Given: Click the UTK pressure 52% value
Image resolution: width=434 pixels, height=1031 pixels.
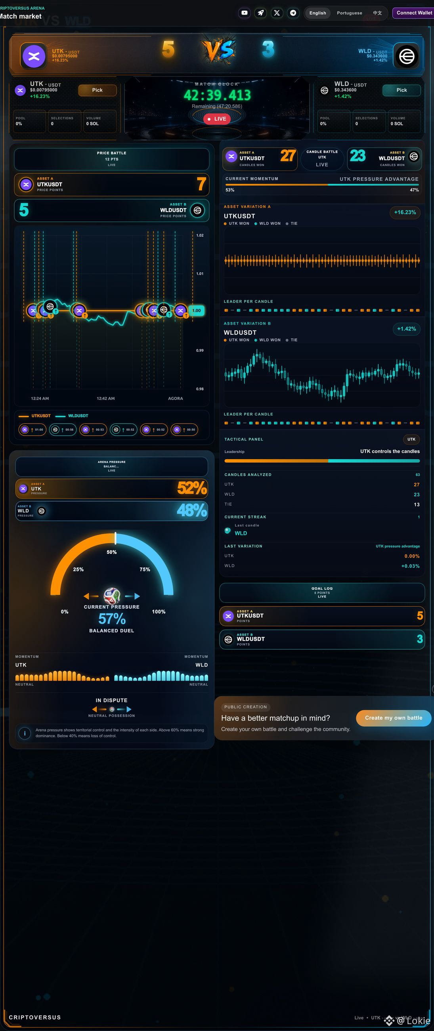Looking at the screenshot, I should (192, 488).
